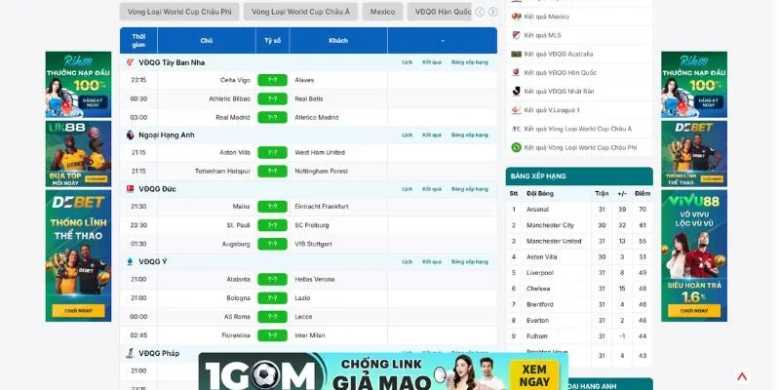
Task: Click Manchester City in the standings table
Action: pos(550,225)
